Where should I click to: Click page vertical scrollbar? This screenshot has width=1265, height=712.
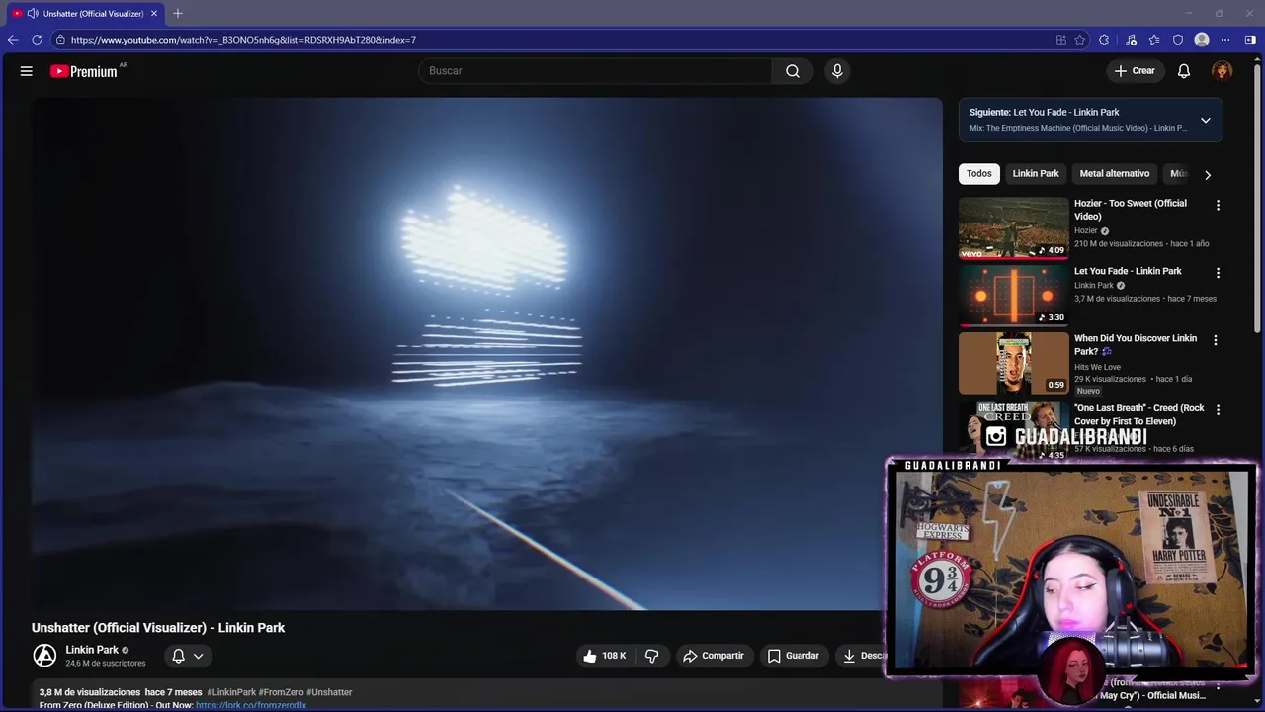coord(1259,198)
